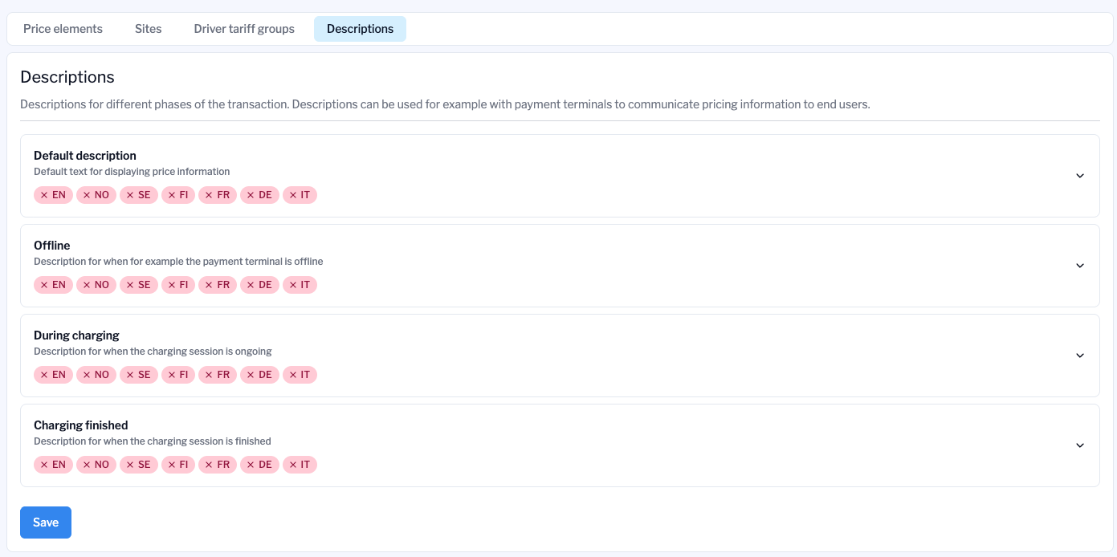This screenshot has width=1117, height=557.
Task: Switch to the Price elements tab
Action: [x=63, y=28]
